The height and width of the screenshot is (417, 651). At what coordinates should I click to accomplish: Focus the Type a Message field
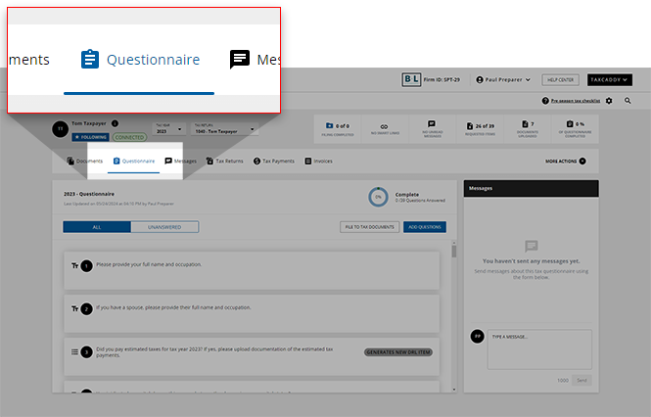point(539,349)
